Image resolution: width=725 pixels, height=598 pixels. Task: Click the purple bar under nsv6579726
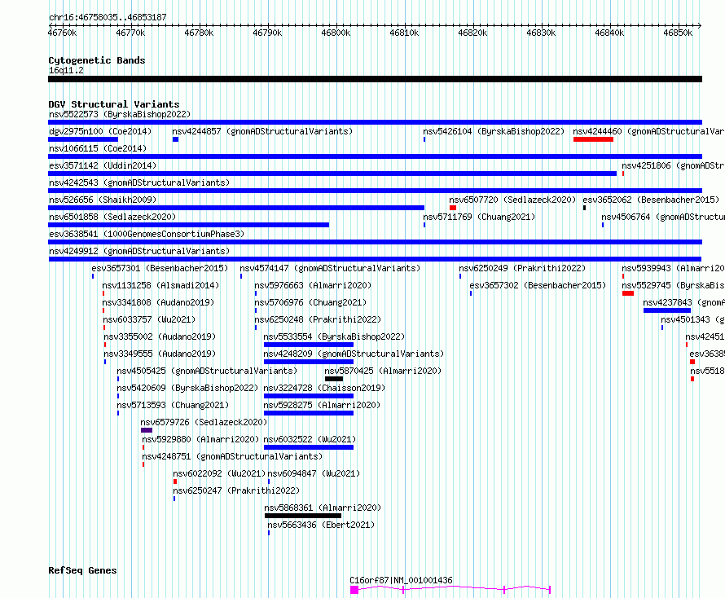click(147, 430)
